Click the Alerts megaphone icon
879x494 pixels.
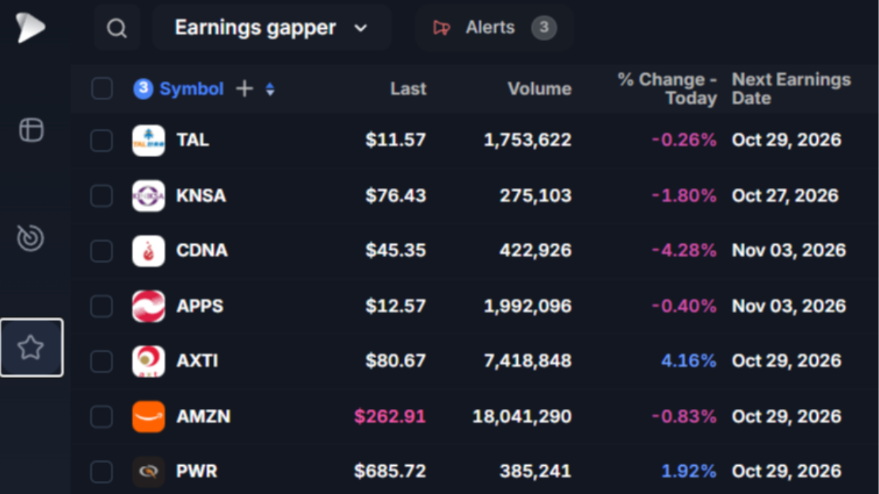442,28
